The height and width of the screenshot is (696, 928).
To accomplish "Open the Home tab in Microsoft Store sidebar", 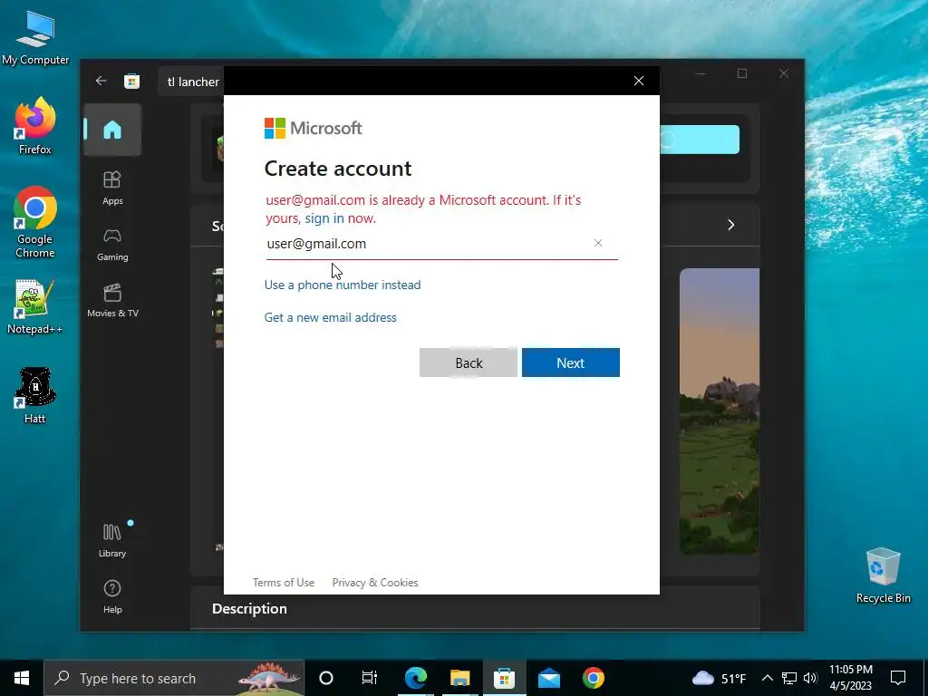I will click(112, 130).
